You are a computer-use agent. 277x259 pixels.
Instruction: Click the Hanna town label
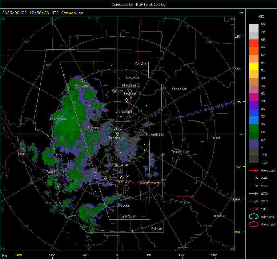(x=215, y=137)
